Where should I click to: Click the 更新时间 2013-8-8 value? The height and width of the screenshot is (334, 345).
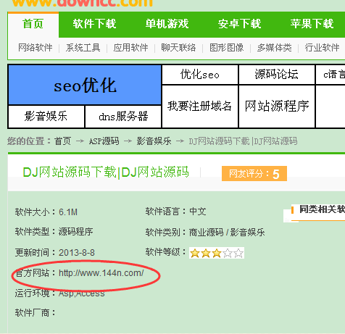(x=77, y=253)
